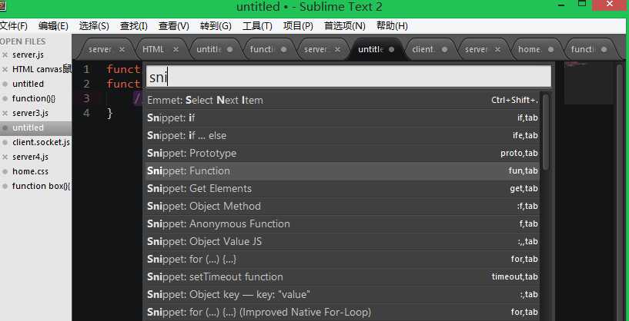The image size is (629, 321).
Task: Click the editor's vertical scrollbar
Action: tap(620, 191)
